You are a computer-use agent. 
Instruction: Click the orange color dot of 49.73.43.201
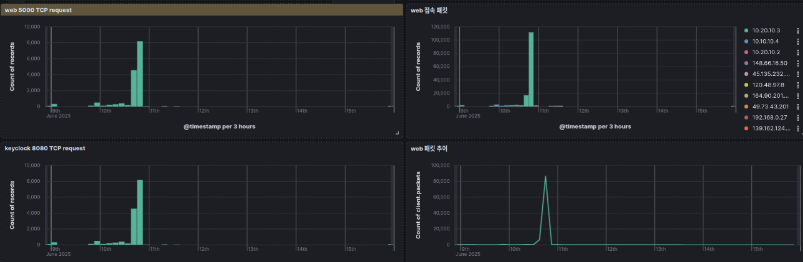click(x=746, y=106)
